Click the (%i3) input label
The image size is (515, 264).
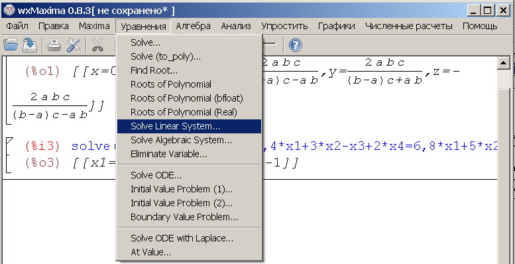pos(42,147)
